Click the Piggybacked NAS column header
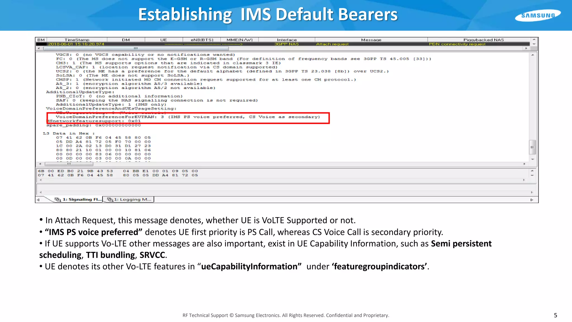The height and width of the screenshot is (322, 572). (x=483, y=40)
